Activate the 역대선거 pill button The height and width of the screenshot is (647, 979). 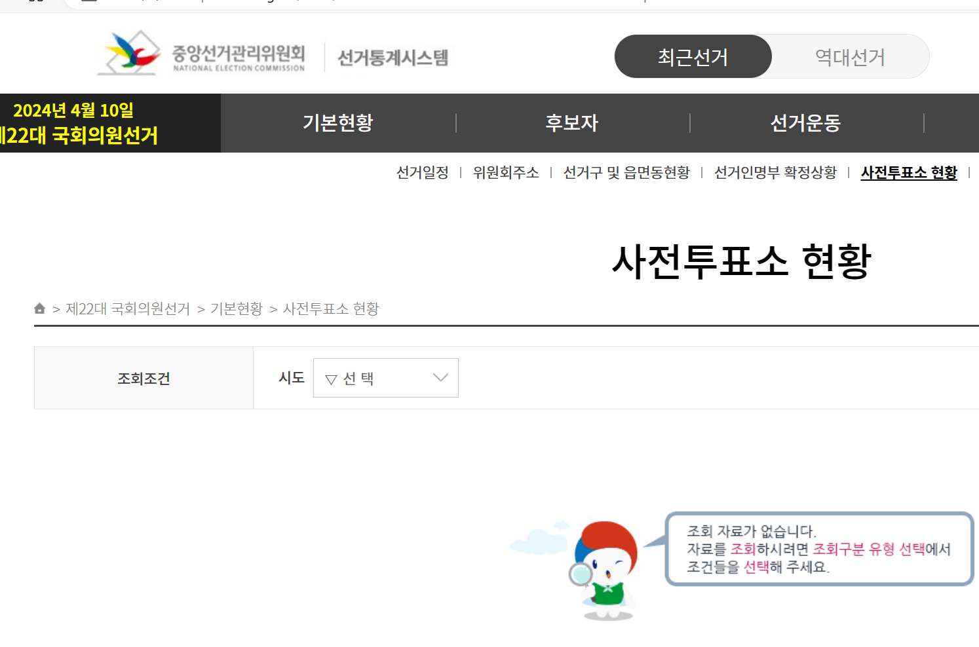(x=850, y=57)
